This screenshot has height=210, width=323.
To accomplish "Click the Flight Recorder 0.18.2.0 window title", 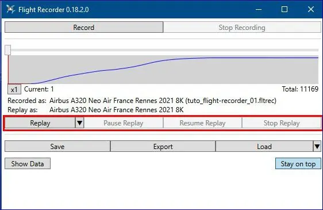I will (53, 10).
